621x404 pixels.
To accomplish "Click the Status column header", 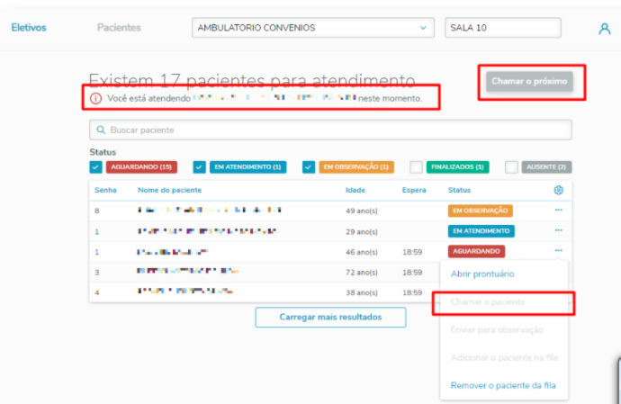I will point(459,190).
